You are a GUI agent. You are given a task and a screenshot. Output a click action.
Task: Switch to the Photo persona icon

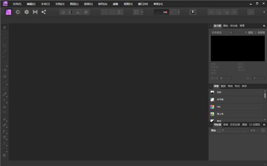[8, 12]
